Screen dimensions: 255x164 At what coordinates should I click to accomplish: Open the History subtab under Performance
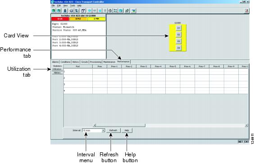point(57,73)
